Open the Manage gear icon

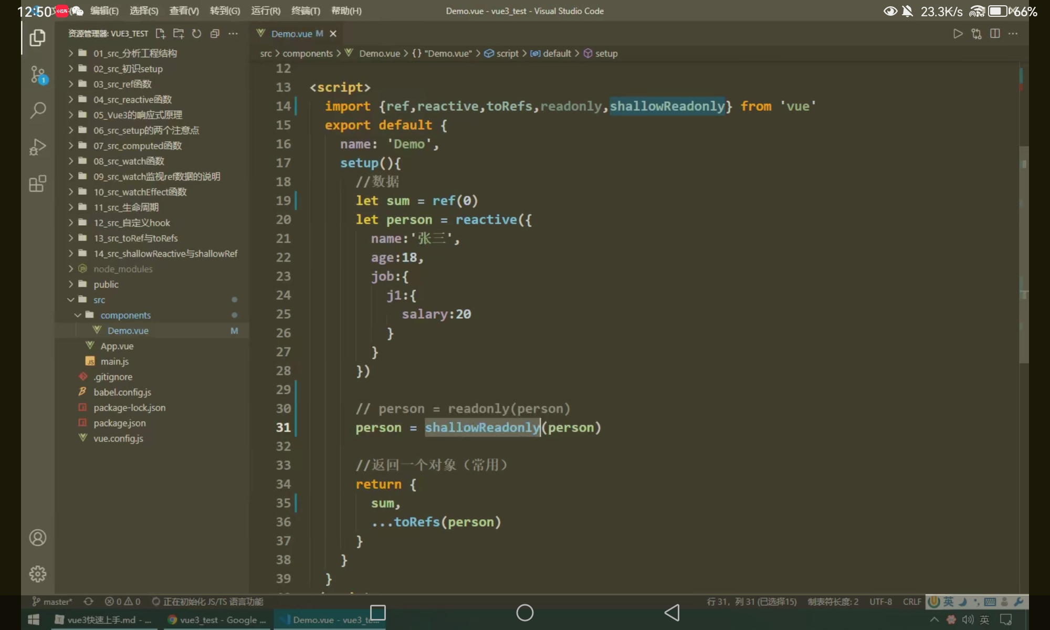pyautogui.click(x=38, y=574)
